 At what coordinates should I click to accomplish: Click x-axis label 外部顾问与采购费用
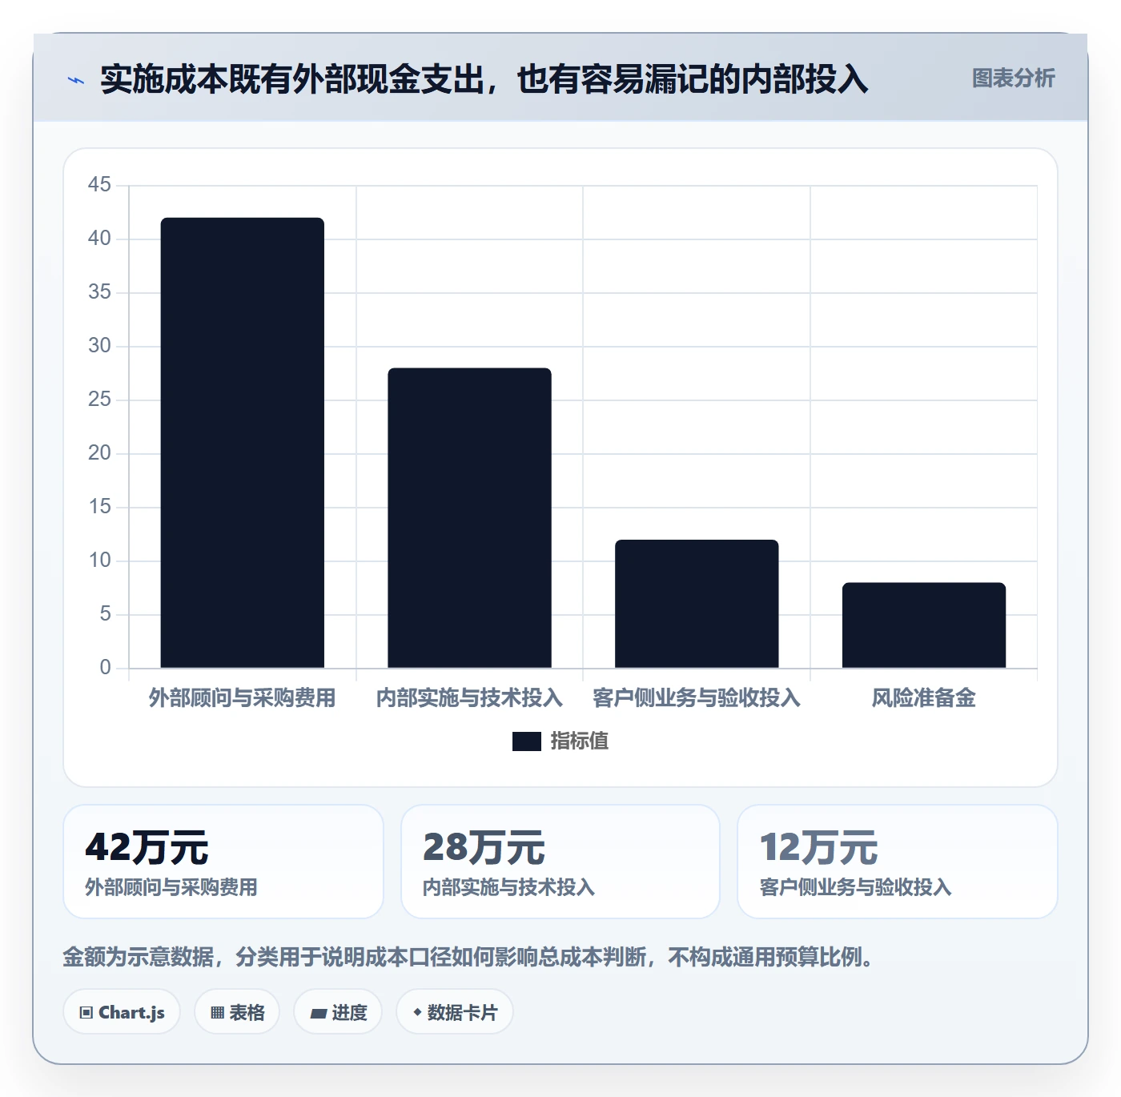pos(243,698)
